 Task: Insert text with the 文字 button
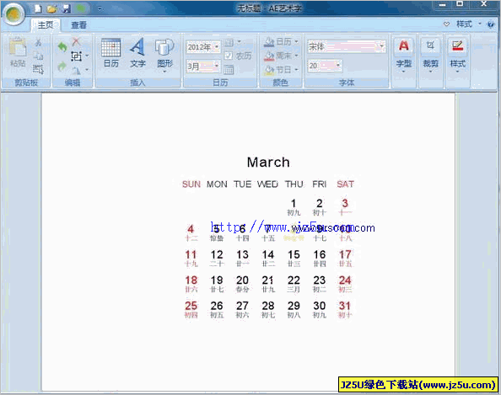(x=137, y=53)
